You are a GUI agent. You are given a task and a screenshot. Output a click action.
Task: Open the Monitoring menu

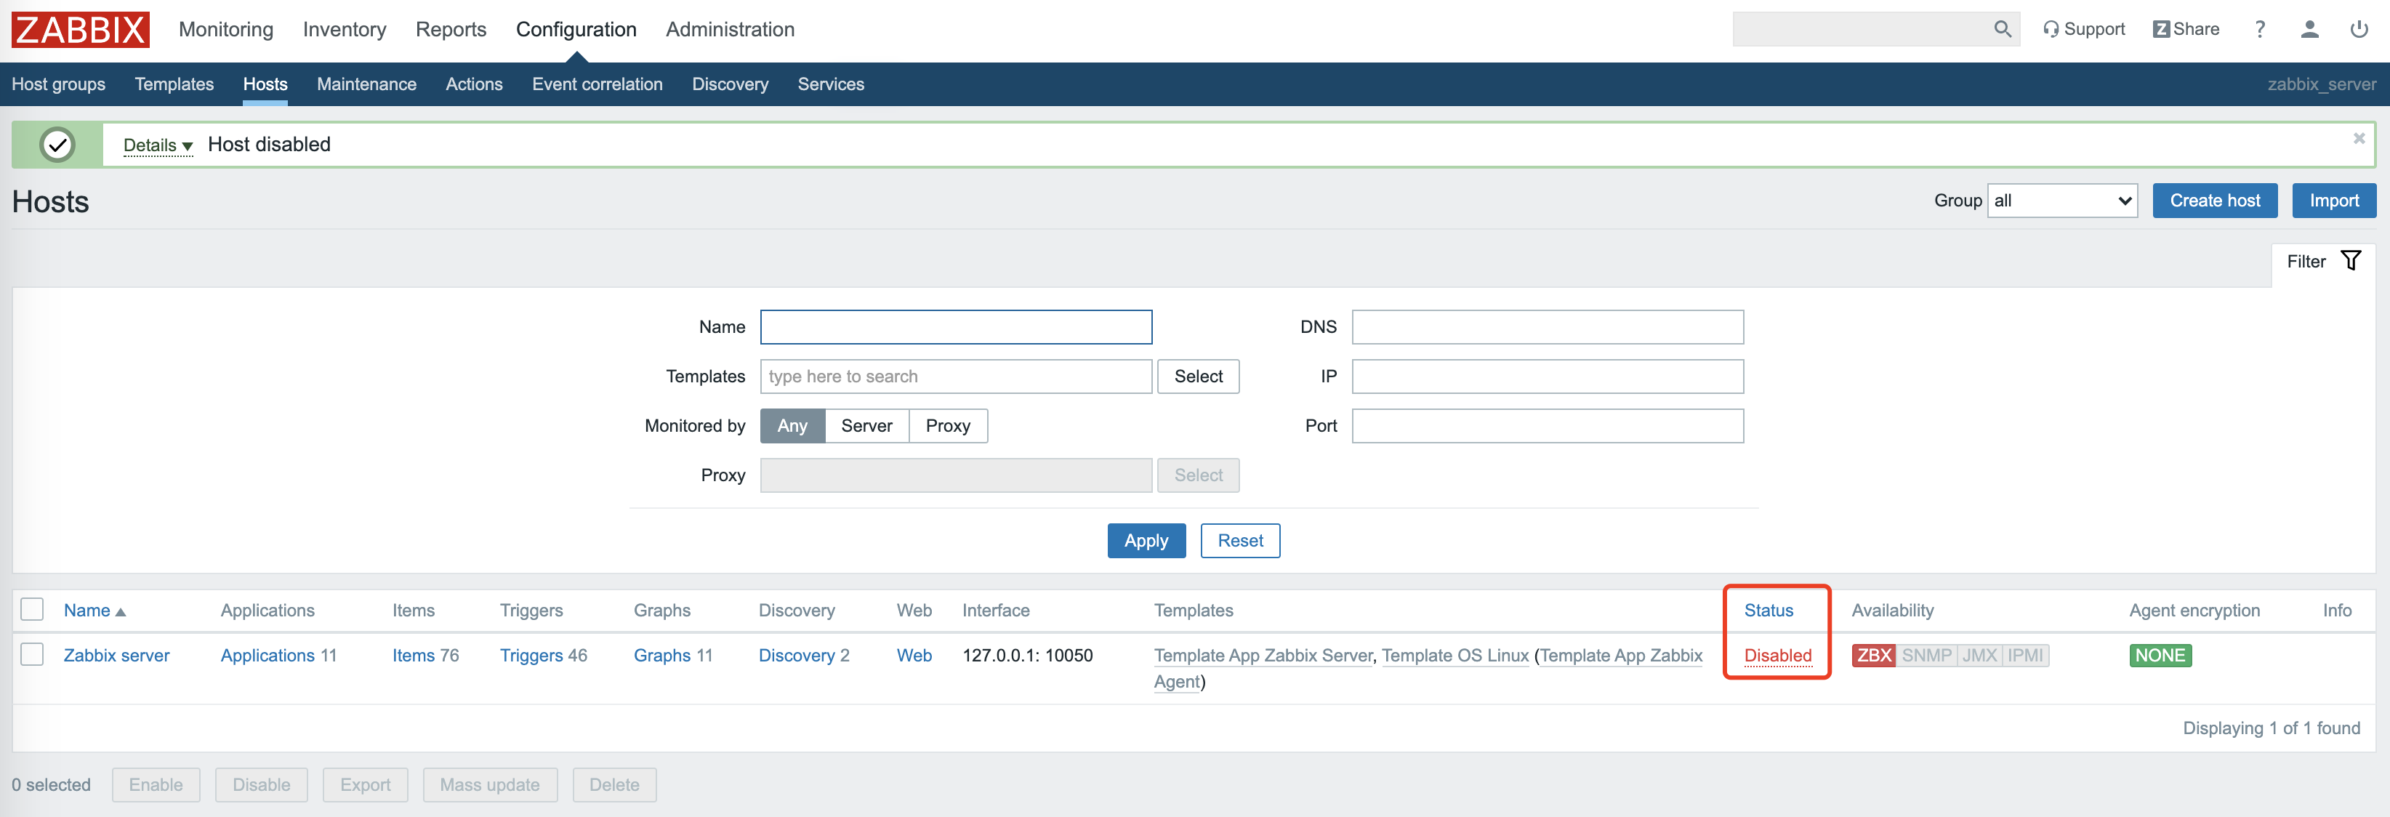[226, 30]
